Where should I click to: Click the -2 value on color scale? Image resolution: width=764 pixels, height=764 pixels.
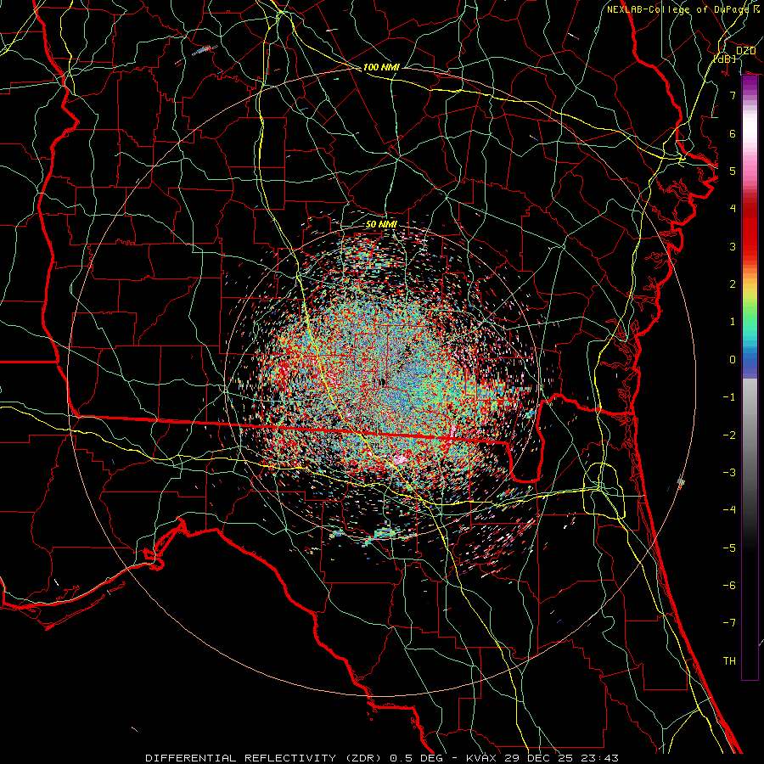[729, 435]
